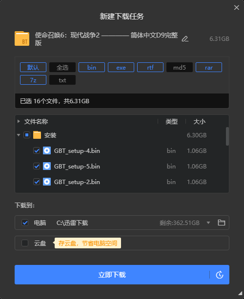Click the 立即下载 button
244x299 pixels.
[x=112, y=275]
